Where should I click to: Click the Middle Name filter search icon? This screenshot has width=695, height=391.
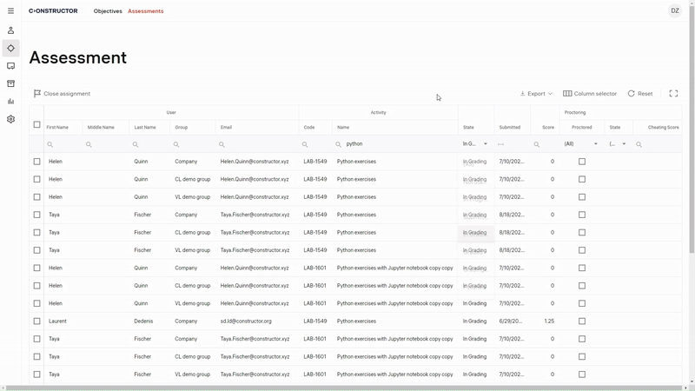pyautogui.click(x=89, y=144)
